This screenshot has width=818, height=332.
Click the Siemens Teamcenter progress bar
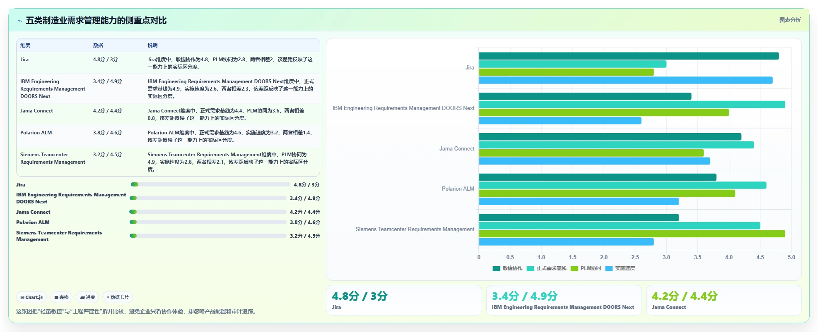click(208, 236)
